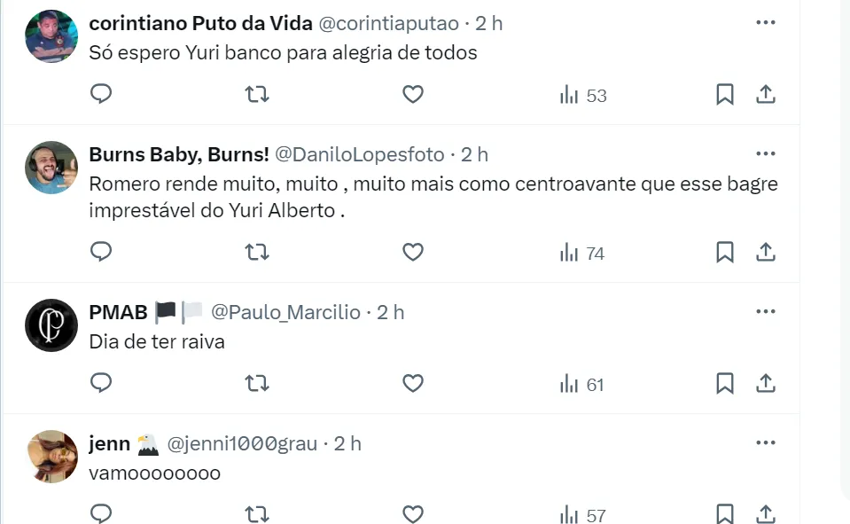850x524 pixels.
Task: View analytics showing 74 views
Action: click(x=582, y=254)
